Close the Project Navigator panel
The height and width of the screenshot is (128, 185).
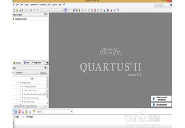[47, 14]
